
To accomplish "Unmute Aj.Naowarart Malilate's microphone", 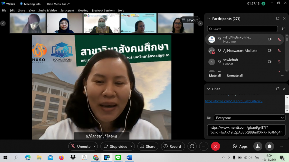I will (x=279, y=51).
